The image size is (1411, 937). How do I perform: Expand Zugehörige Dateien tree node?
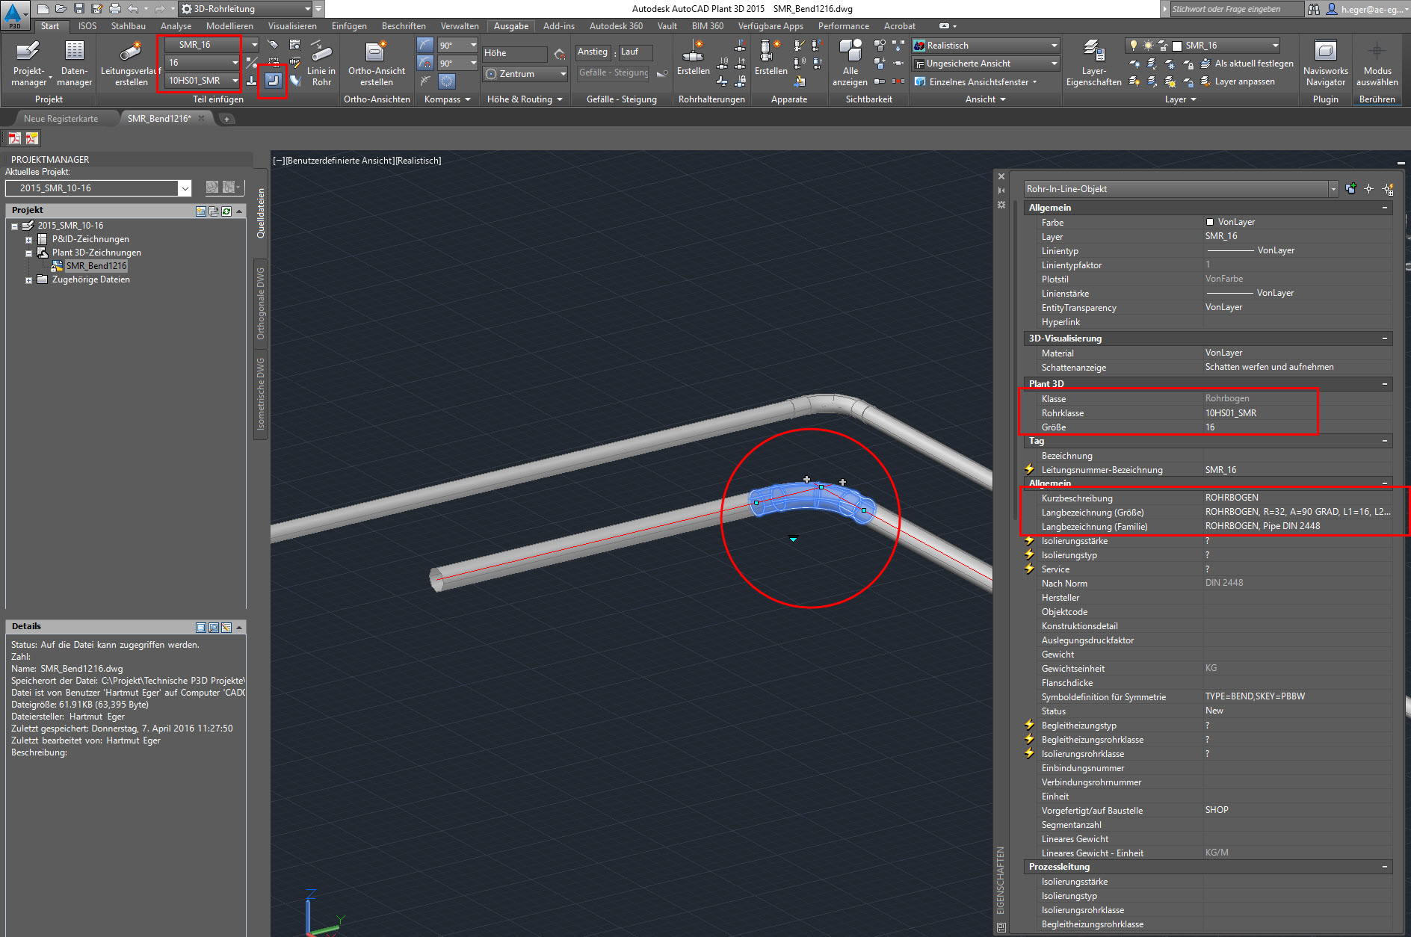coord(28,280)
